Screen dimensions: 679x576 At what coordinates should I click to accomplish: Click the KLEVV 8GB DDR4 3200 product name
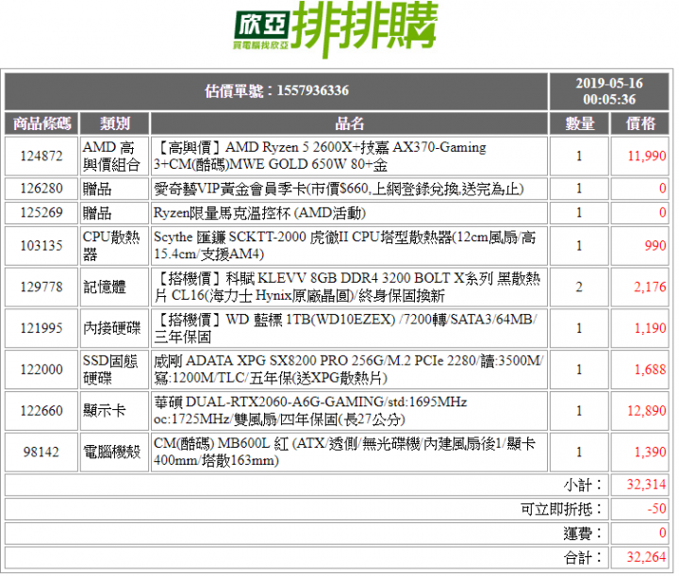[x=349, y=287]
